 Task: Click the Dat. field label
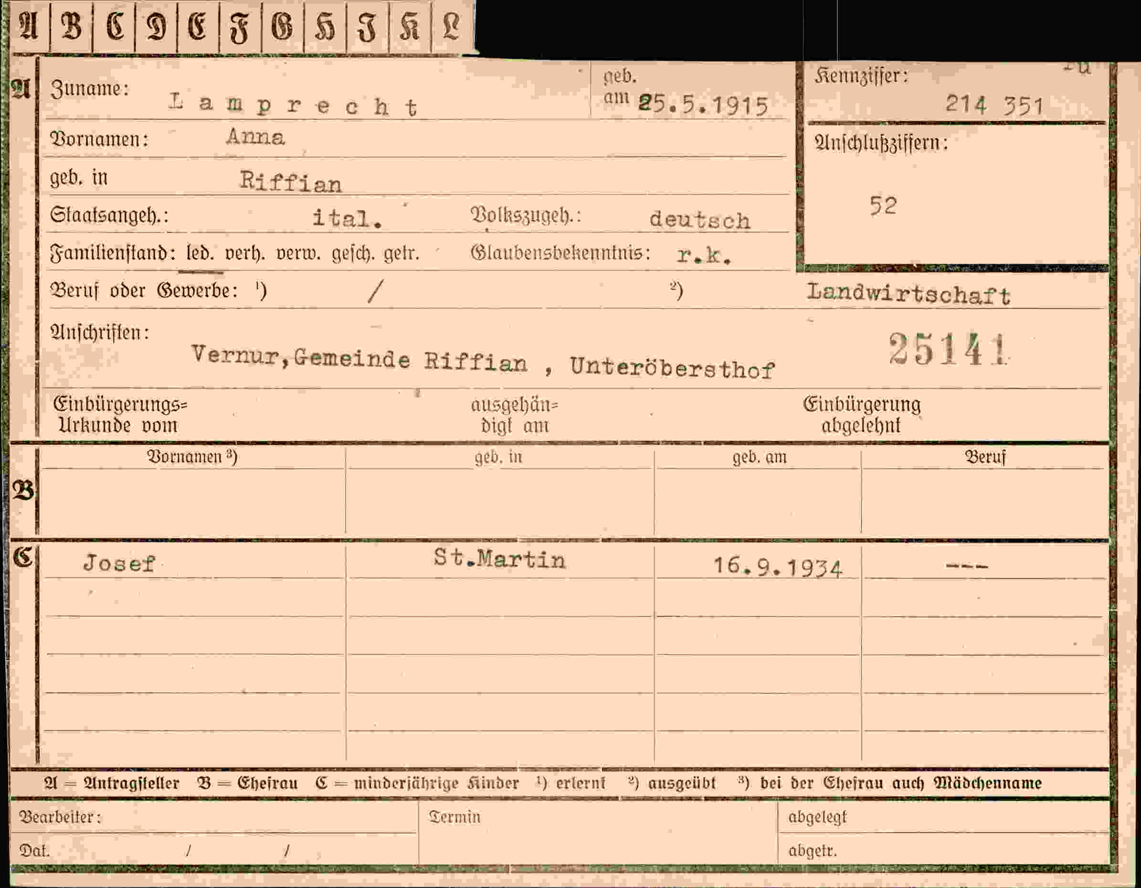pyautogui.click(x=34, y=851)
